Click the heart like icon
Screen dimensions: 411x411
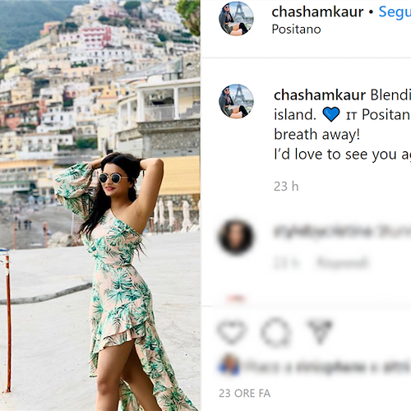[232, 332]
